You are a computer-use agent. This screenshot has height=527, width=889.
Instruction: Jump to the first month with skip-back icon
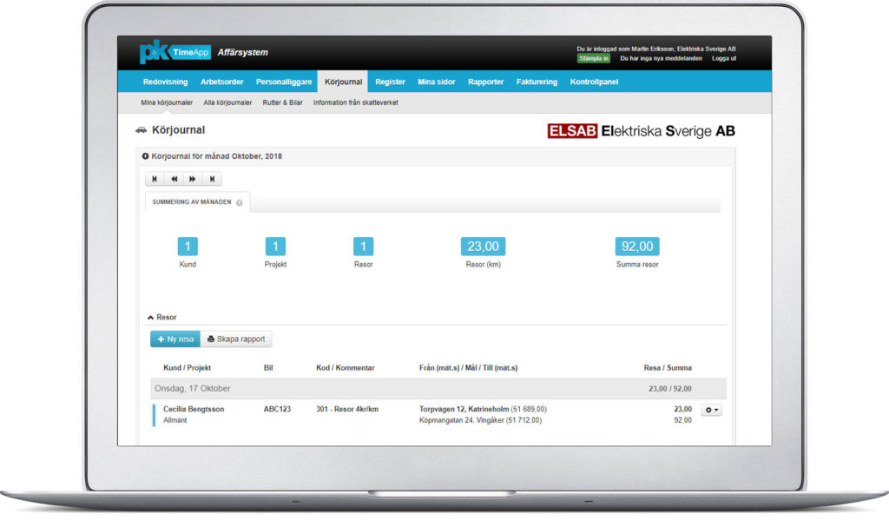[155, 179]
